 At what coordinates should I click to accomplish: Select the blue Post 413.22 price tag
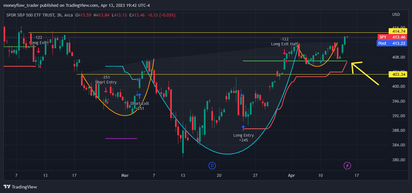pyautogui.click(x=392, y=43)
